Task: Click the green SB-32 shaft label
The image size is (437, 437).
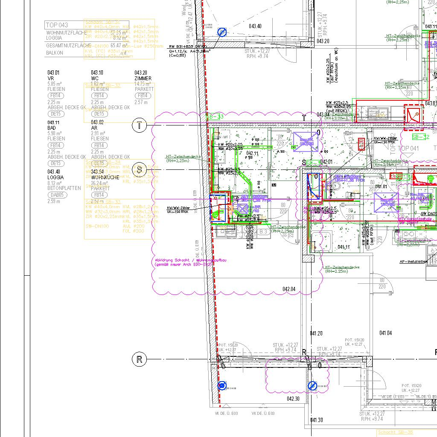Action: coord(420,137)
